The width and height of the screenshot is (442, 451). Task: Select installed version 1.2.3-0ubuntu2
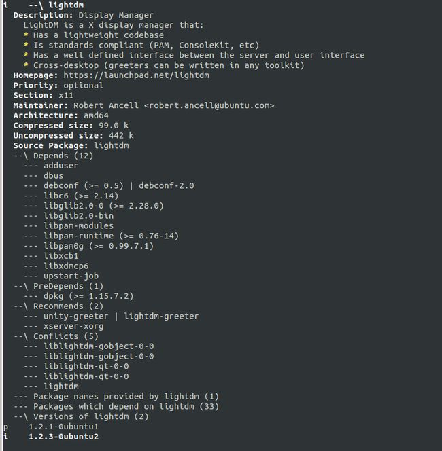click(63, 437)
